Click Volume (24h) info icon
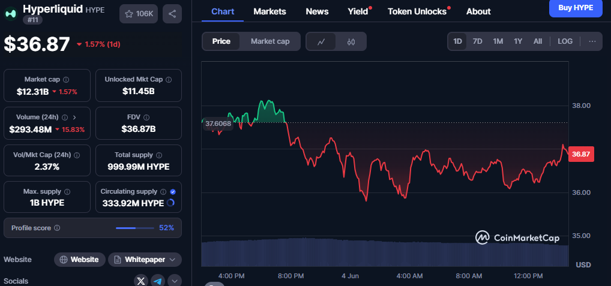This screenshot has height=286, width=611. point(65,117)
